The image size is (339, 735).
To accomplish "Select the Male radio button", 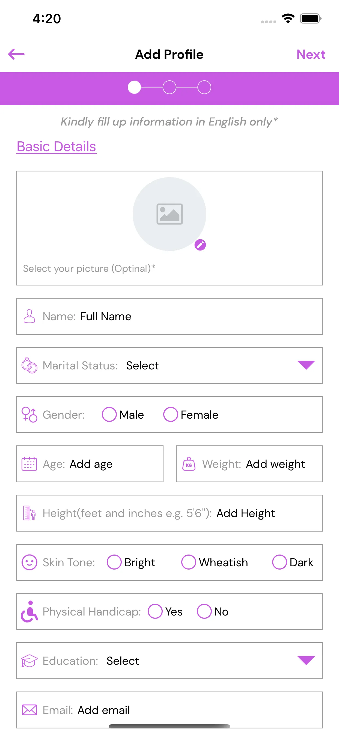I will click(x=109, y=415).
